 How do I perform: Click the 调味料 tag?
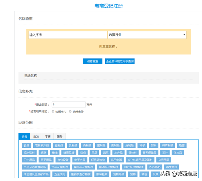coord(132,153)
